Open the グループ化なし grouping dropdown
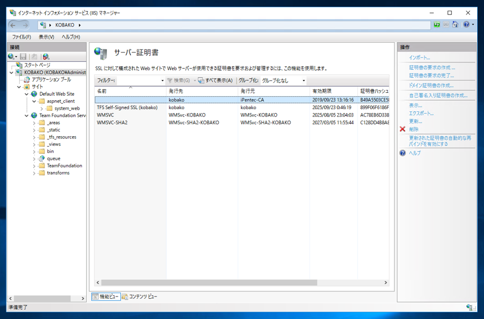This screenshot has height=319, width=484. pos(304,80)
